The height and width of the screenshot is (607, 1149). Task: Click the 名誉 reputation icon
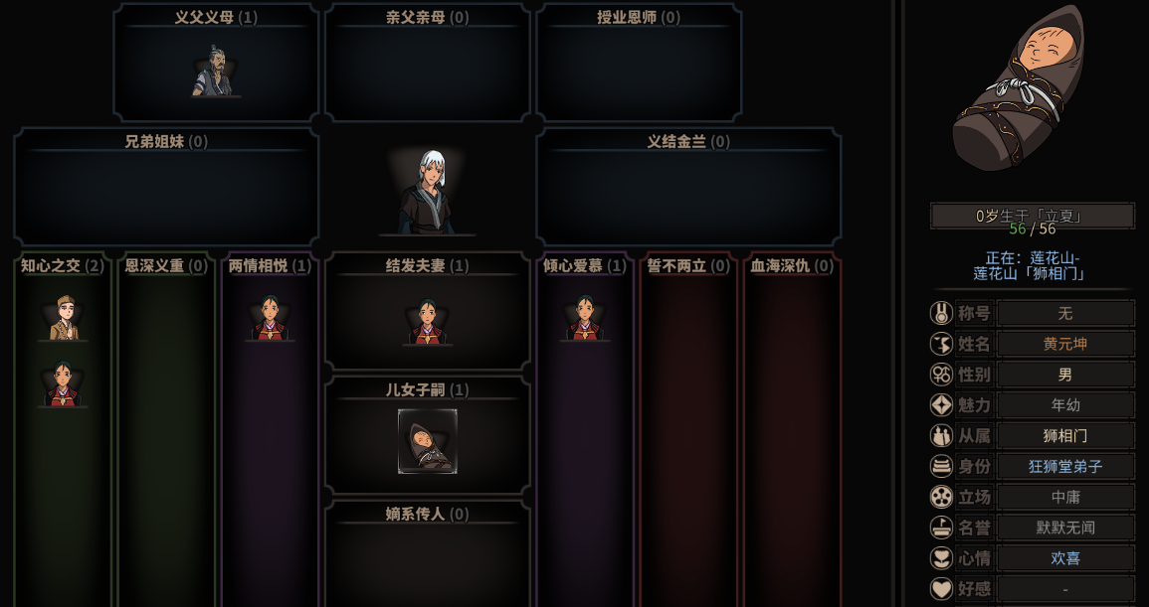941,528
